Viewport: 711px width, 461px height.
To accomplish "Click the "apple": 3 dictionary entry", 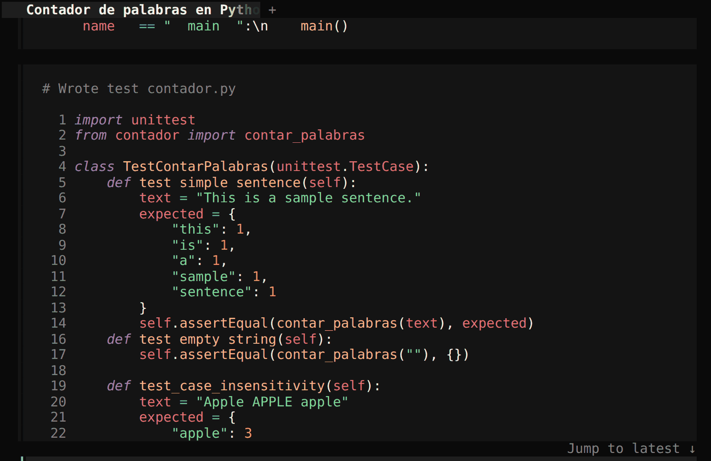I will (212, 433).
